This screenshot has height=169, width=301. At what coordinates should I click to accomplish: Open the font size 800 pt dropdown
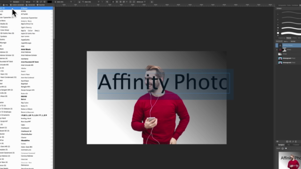click(30, 2)
